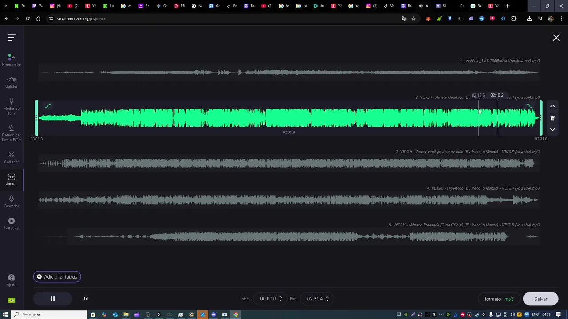
Task: Click the ENG language indicator in tray
Action: tap(535, 315)
